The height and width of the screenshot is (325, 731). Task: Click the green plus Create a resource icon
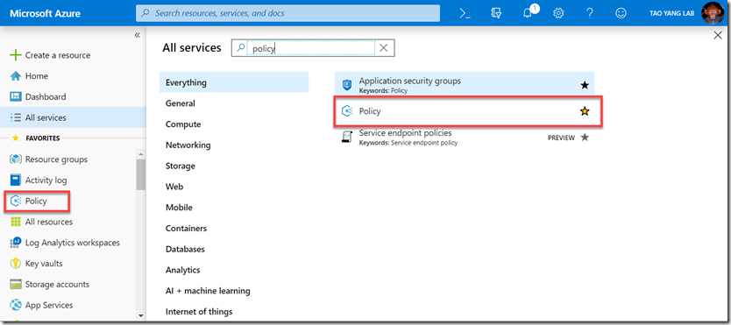tap(16, 55)
